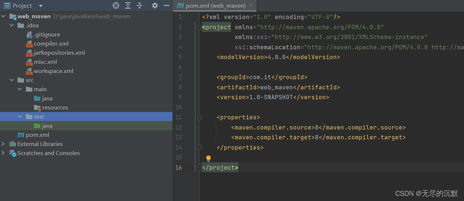
Task: Click the artifactId web_maven value
Action: click(x=277, y=88)
